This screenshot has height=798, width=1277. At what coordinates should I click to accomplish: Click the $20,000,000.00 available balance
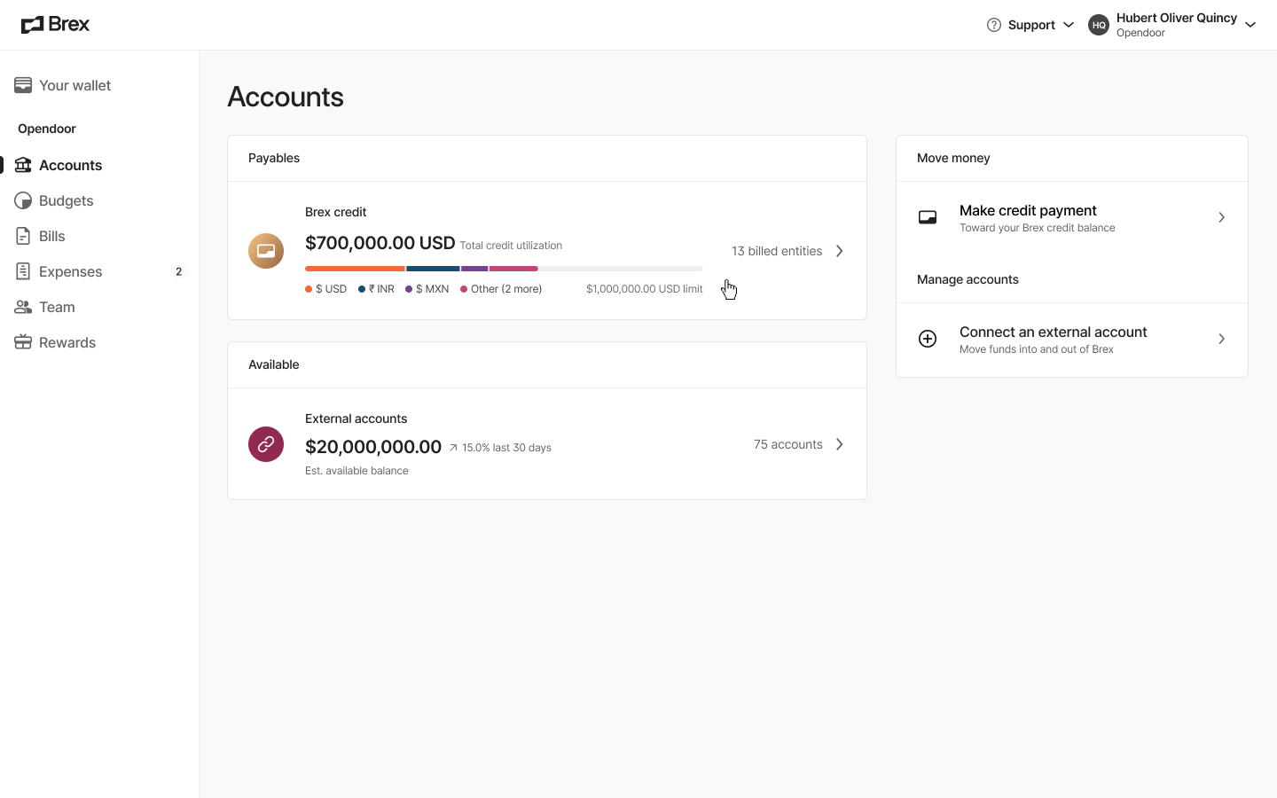click(373, 447)
